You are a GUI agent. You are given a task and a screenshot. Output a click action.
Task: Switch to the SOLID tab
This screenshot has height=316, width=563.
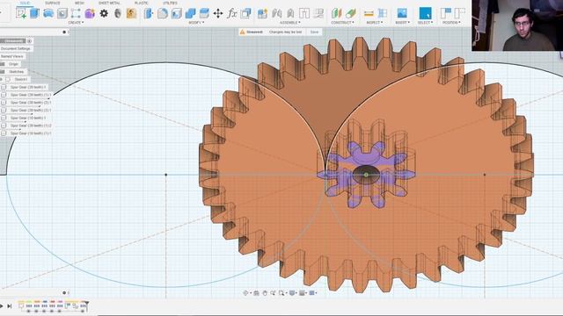pos(25,3)
